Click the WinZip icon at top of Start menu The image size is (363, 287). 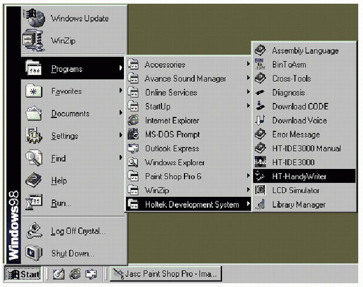coord(34,41)
